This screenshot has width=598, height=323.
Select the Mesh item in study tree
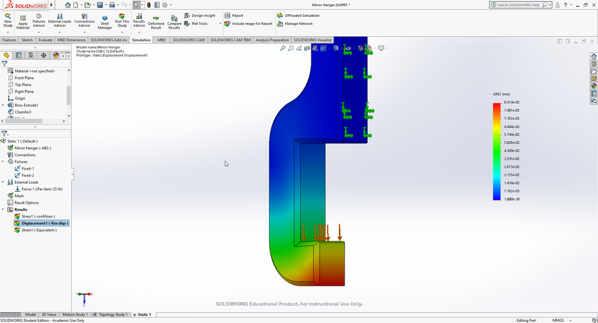pyautogui.click(x=16, y=196)
